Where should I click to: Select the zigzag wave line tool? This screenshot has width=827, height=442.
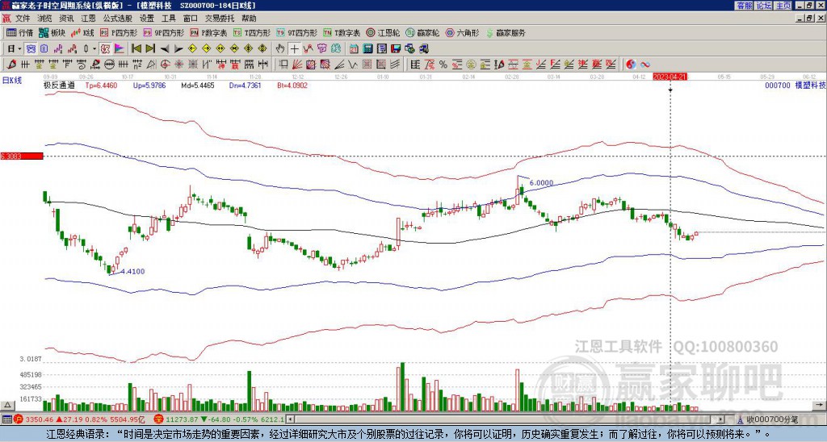[352, 65]
